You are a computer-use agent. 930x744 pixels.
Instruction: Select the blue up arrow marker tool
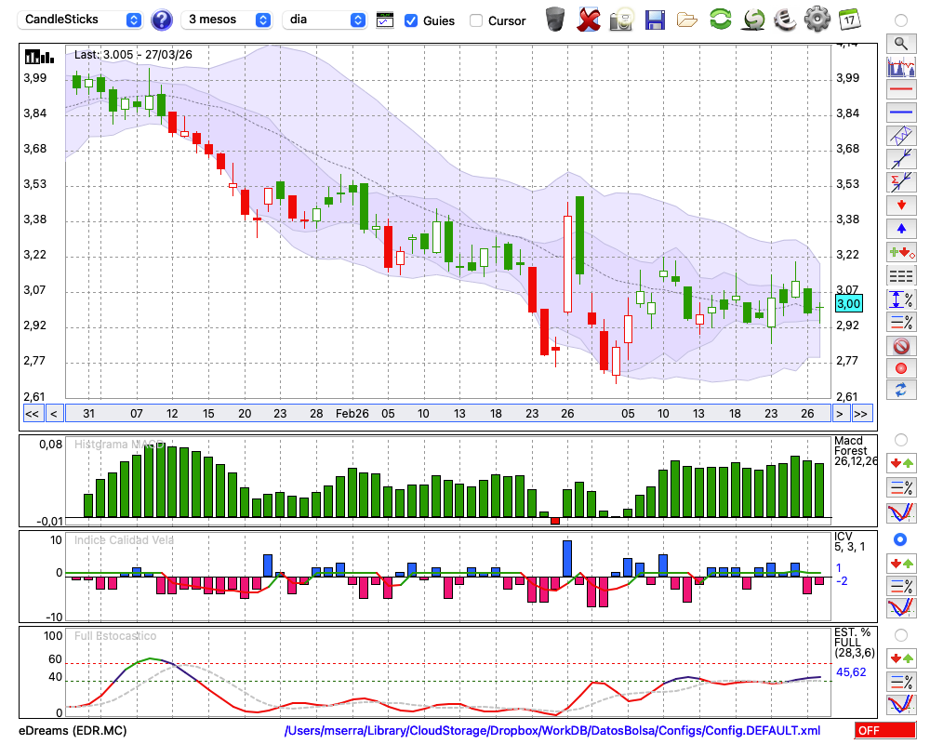(x=900, y=228)
